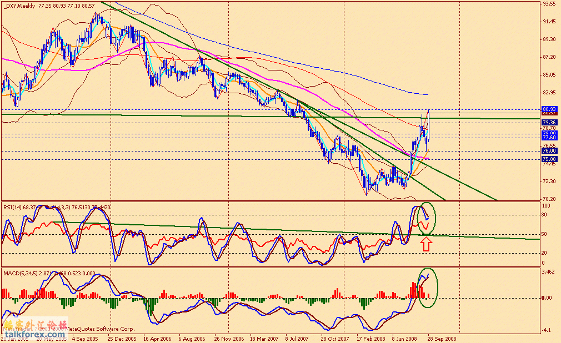This screenshot has width=561, height=343.
Task: Click the MetaQuotes Software Corp. copyright text
Action: (101, 329)
